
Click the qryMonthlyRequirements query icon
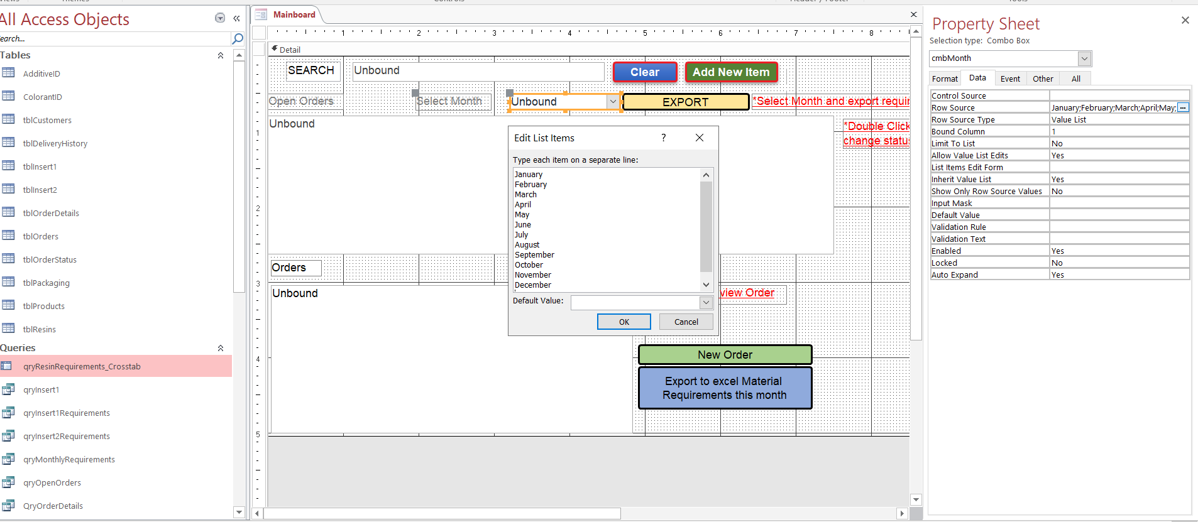click(8, 459)
